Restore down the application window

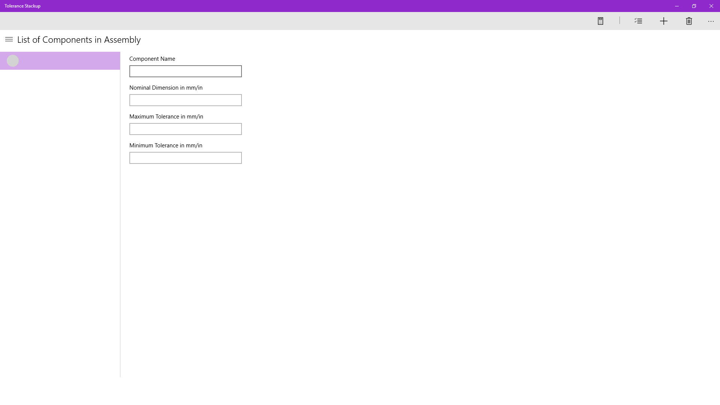point(694,6)
